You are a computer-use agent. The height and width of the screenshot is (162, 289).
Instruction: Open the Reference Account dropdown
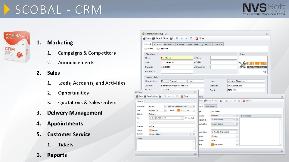(166, 106)
